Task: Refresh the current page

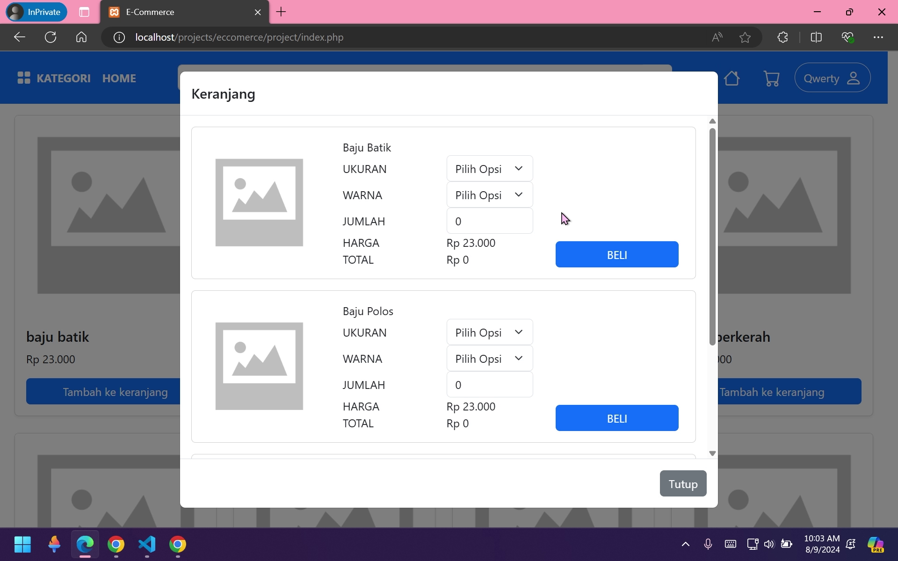Action: [x=51, y=37]
